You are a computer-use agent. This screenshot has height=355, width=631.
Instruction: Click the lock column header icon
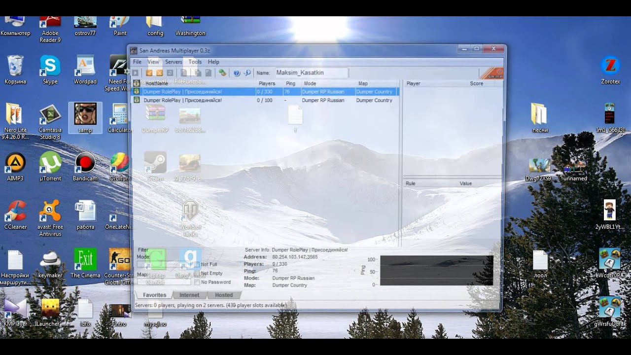(x=137, y=83)
